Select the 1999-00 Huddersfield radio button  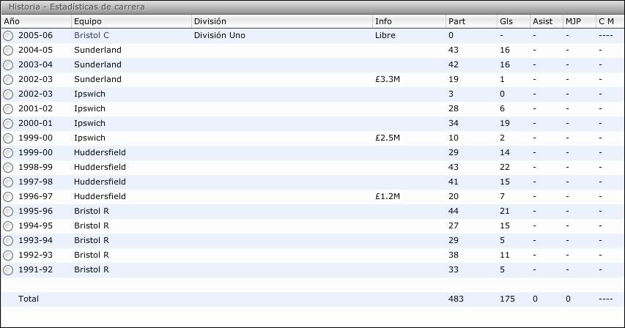click(8, 153)
